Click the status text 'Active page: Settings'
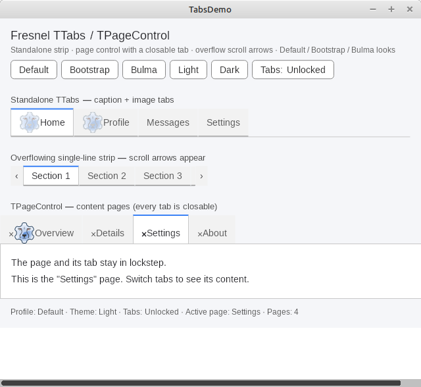The image size is (421, 387). pyautogui.click(x=223, y=312)
